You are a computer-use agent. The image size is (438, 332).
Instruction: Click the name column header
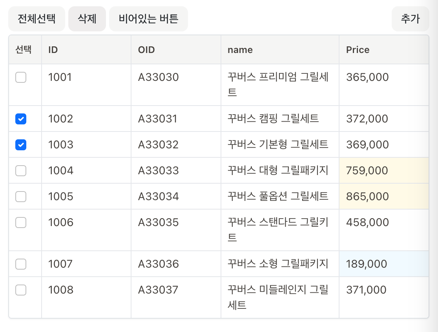pos(240,50)
